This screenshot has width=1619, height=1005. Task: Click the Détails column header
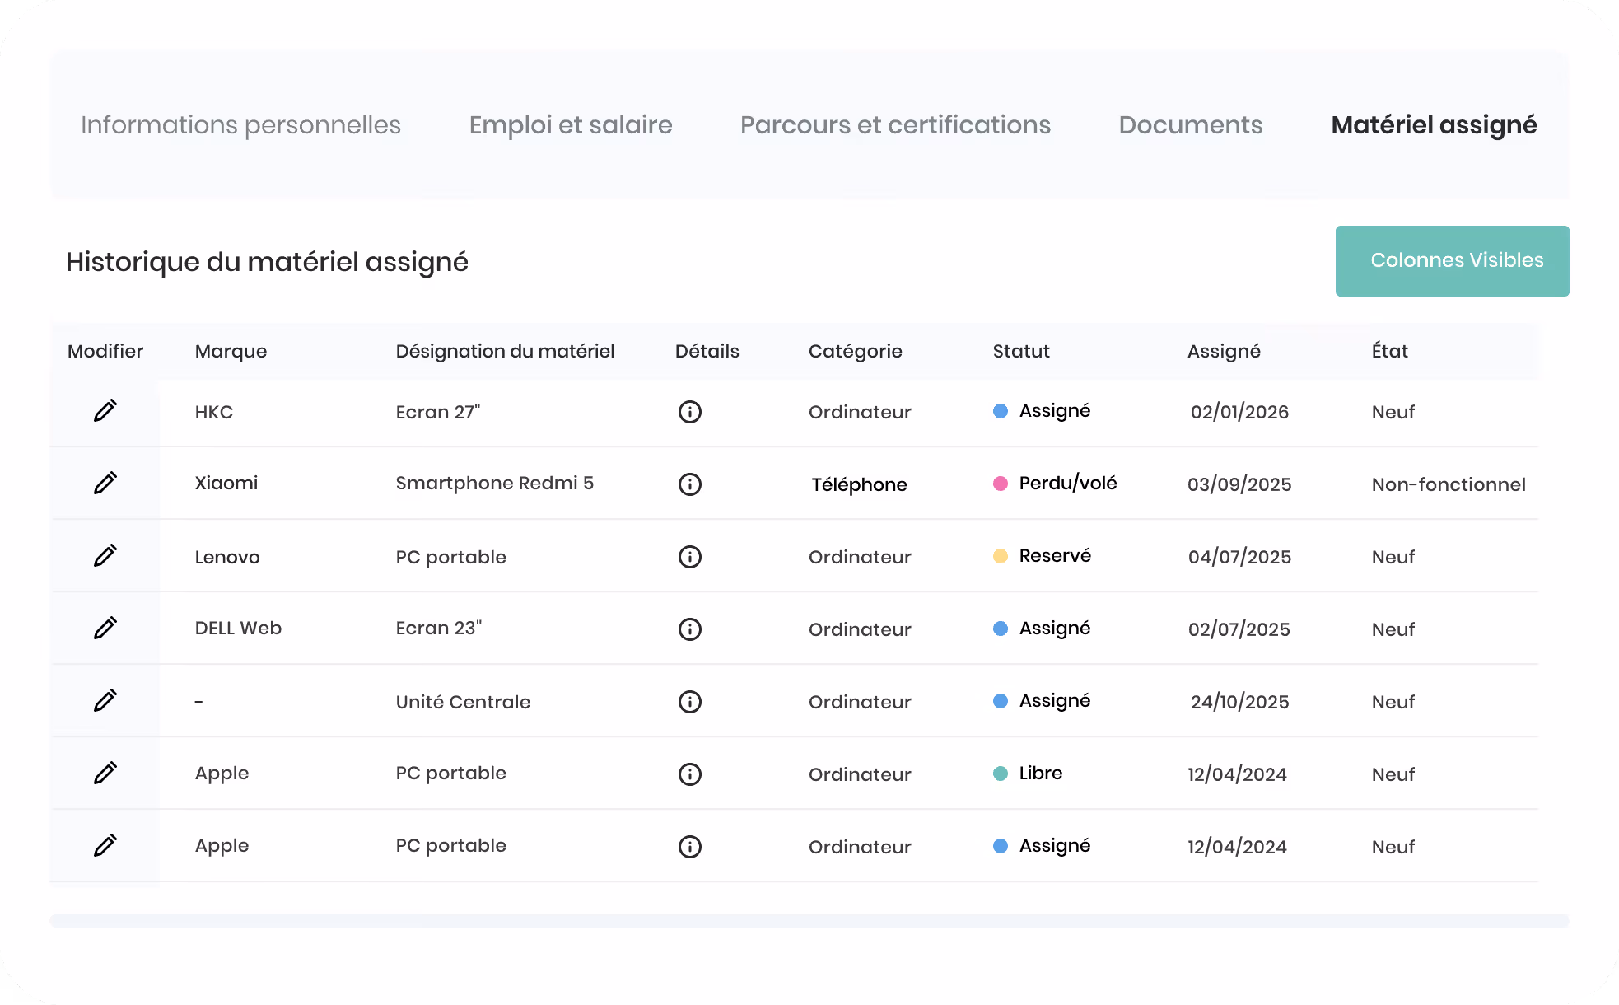tap(707, 352)
